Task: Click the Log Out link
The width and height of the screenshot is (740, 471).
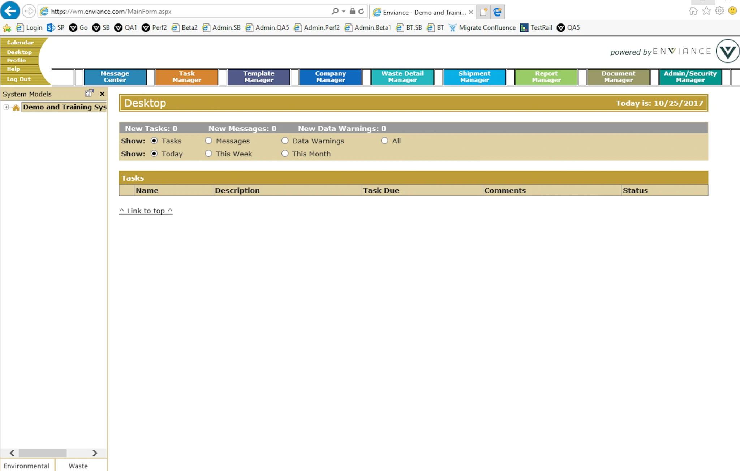Action: pos(19,79)
